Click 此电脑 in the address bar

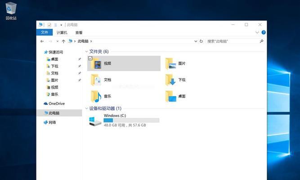tap(83, 41)
